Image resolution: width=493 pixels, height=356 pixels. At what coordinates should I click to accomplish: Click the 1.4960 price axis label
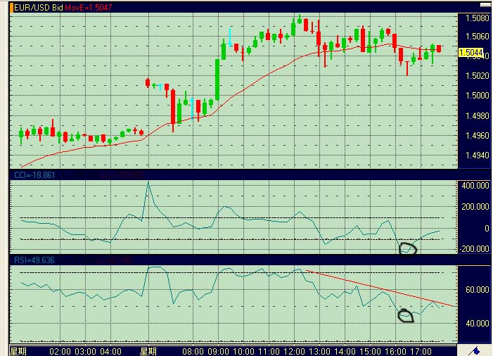[x=478, y=136]
